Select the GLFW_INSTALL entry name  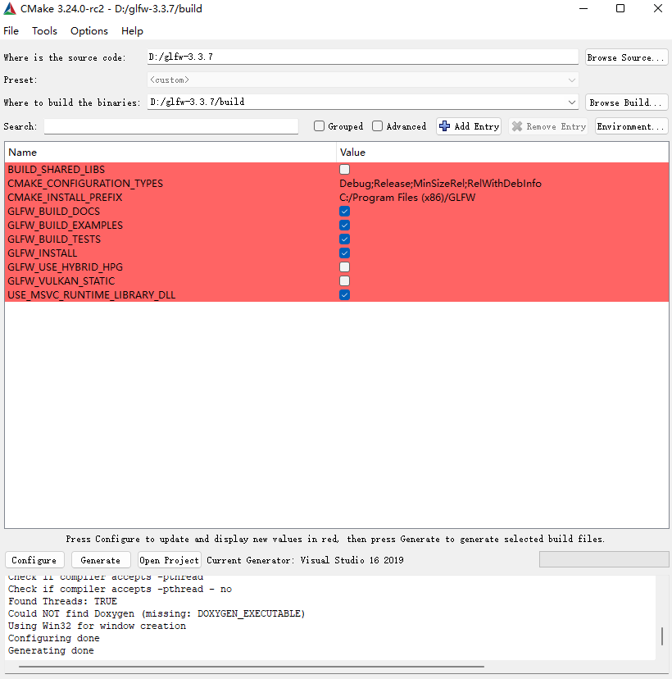43,253
